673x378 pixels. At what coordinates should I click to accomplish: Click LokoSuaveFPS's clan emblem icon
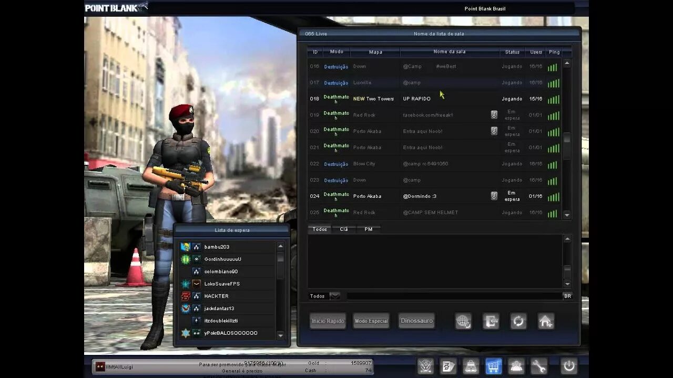[x=185, y=283]
